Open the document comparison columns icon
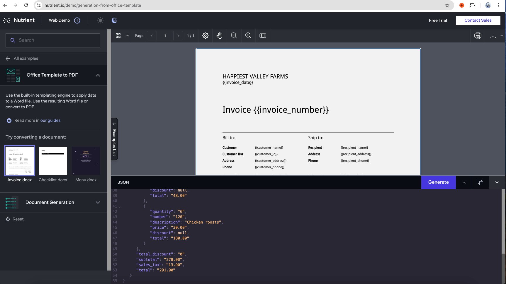The width and height of the screenshot is (506, 284). (263, 36)
